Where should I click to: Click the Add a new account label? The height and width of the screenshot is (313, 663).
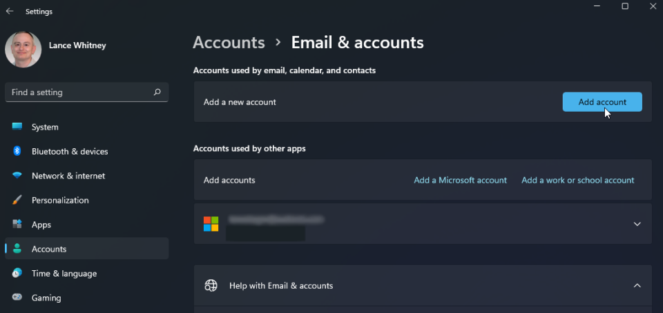click(240, 102)
